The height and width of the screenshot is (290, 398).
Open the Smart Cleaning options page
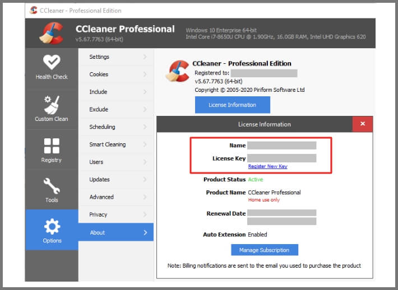tap(108, 144)
